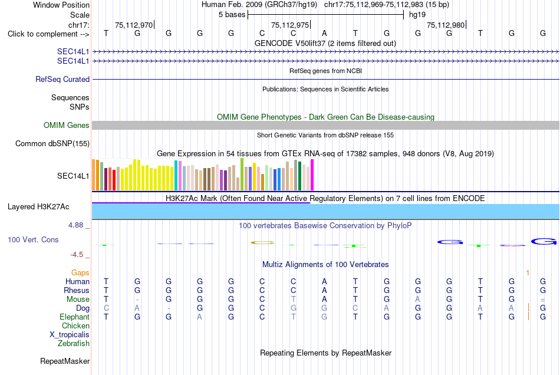Image resolution: width=560 pixels, height=375 pixels.
Task: Click the "Click to complement -->" label
Action: coord(48,34)
